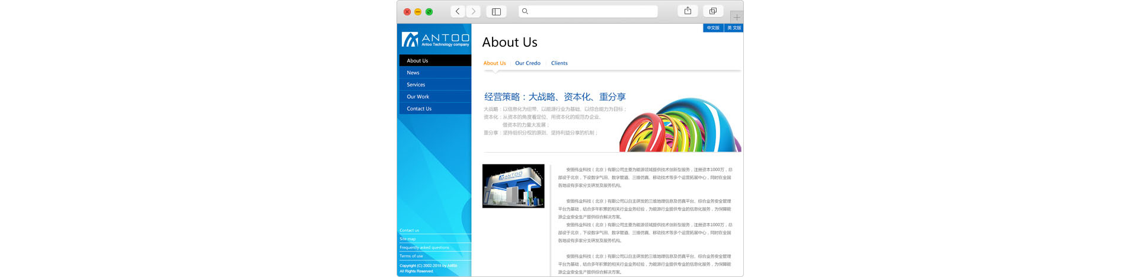
Task: Switch to the About Us sub-tab
Action: pyautogui.click(x=494, y=63)
